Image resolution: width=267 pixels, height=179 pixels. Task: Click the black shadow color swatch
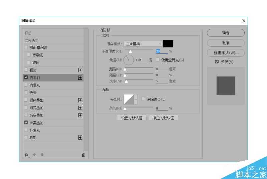pyautogui.click(x=168, y=44)
